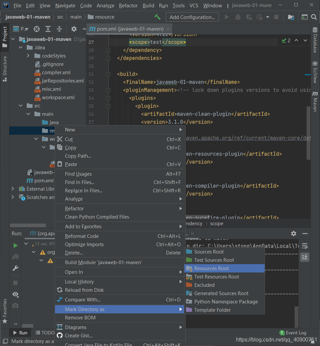Select workspace.xml in project tree

click(58, 97)
